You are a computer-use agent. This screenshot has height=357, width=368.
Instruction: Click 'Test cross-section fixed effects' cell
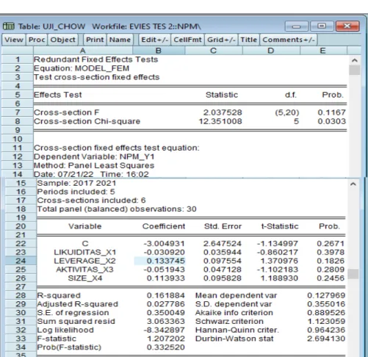(97, 77)
